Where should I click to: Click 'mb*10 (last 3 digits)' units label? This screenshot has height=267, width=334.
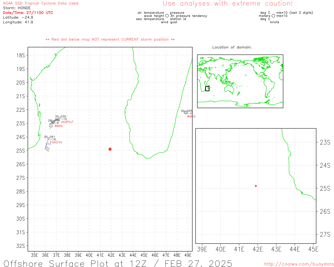pos(295,13)
